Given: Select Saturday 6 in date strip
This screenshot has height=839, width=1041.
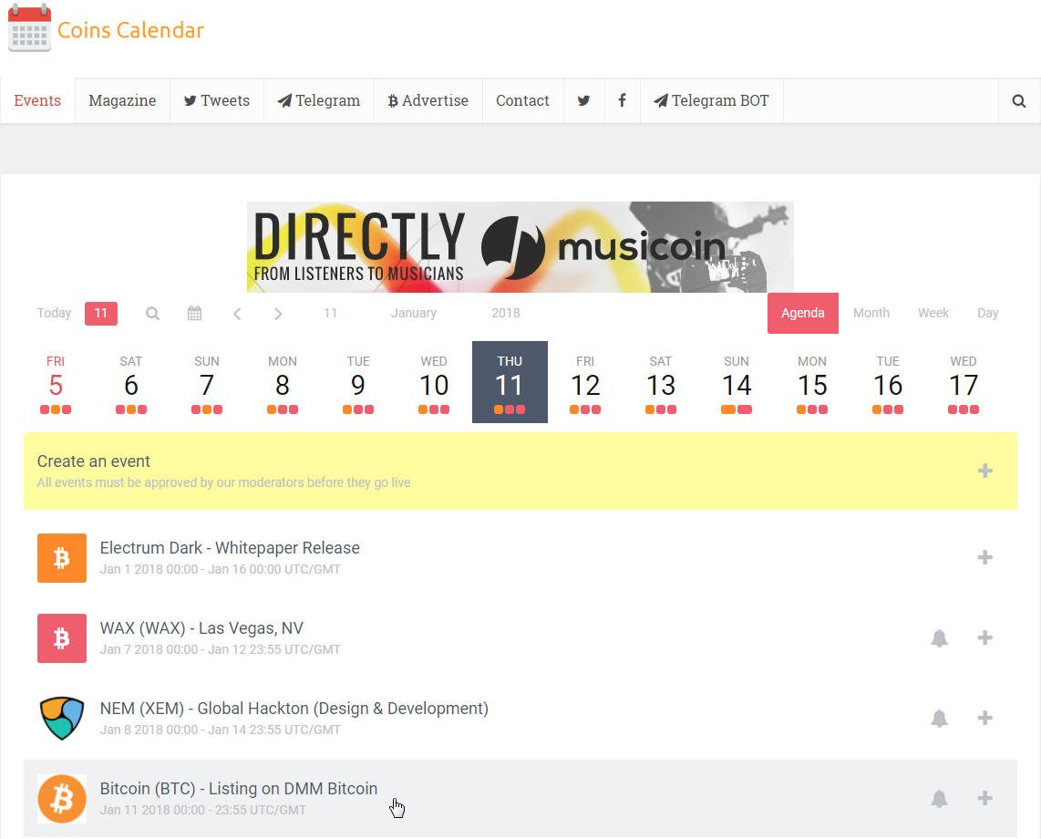Looking at the screenshot, I should click(130, 382).
